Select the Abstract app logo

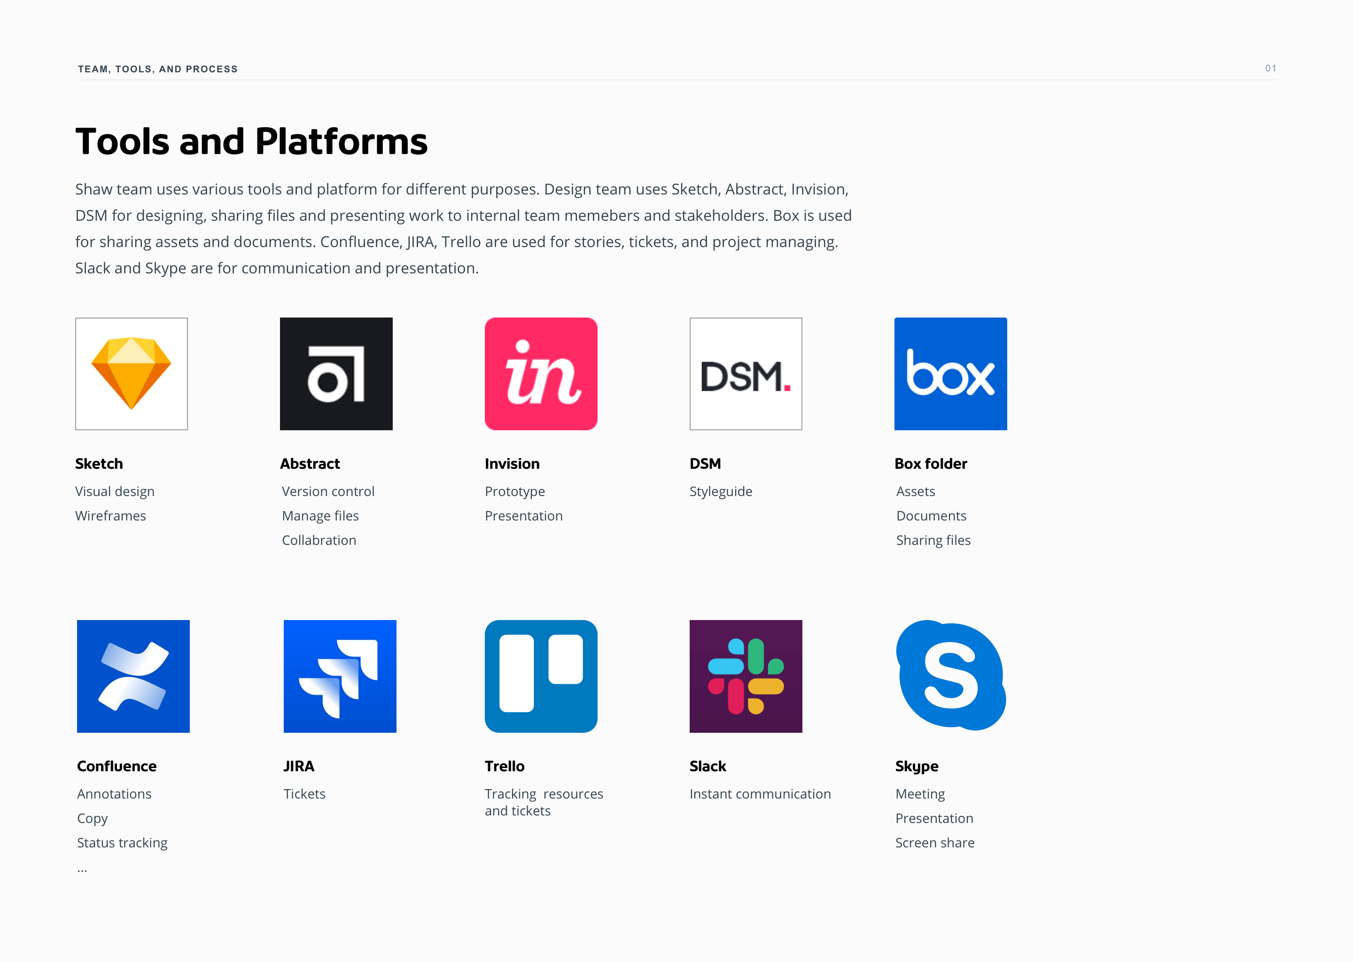(336, 374)
